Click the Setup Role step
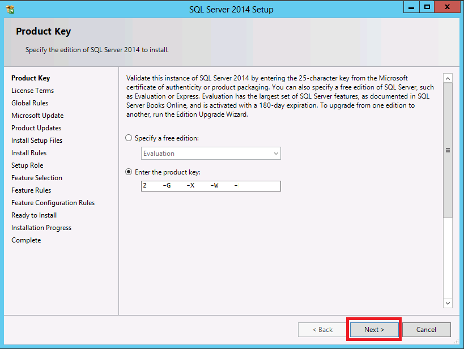464x349 pixels. point(27,165)
